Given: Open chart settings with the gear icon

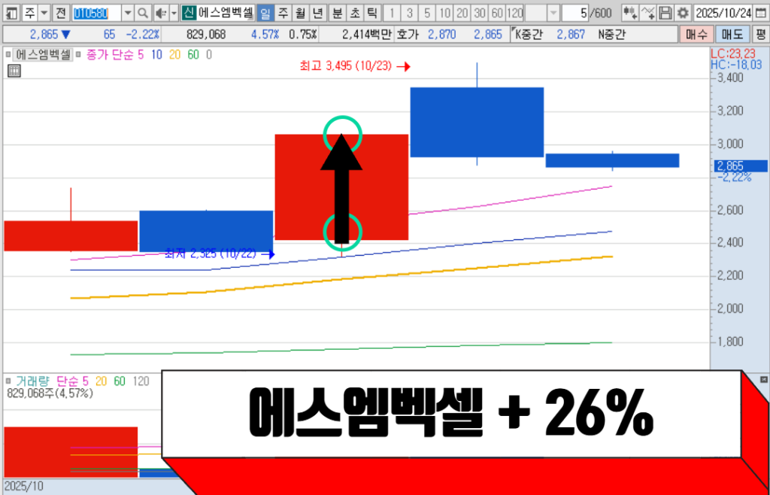Looking at the screenshot, I should click(682, 13).
